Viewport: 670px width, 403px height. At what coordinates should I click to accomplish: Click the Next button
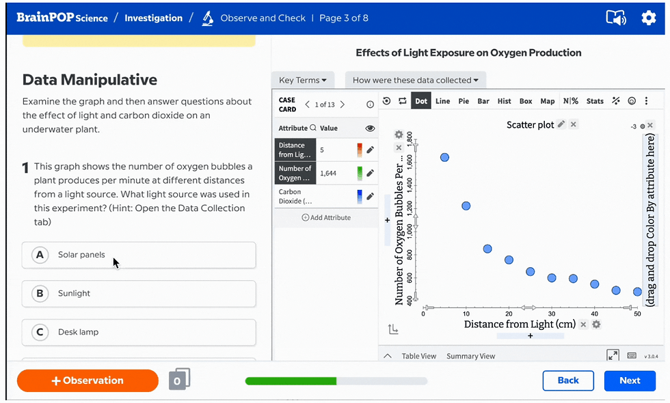(x=630, y=380)
